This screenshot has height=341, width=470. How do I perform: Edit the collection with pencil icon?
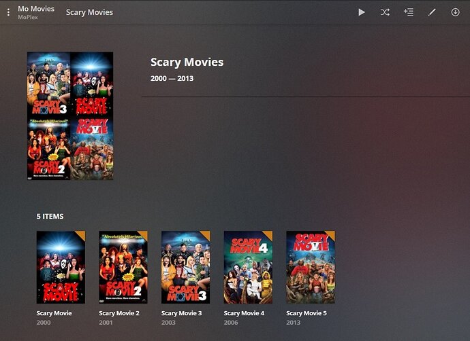[x=432, y=12]
